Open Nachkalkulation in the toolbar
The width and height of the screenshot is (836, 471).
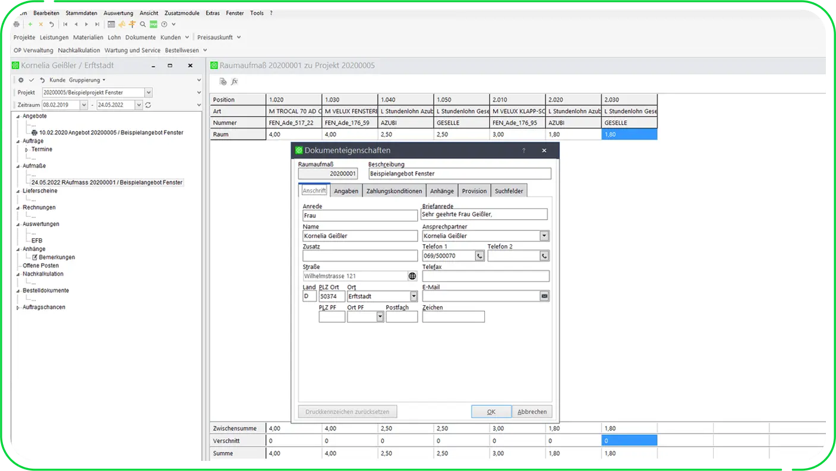tap(79, 50)
